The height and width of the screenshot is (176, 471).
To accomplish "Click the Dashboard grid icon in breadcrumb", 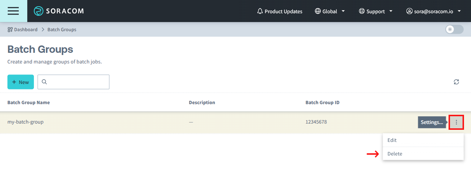I will pos(10,29).
